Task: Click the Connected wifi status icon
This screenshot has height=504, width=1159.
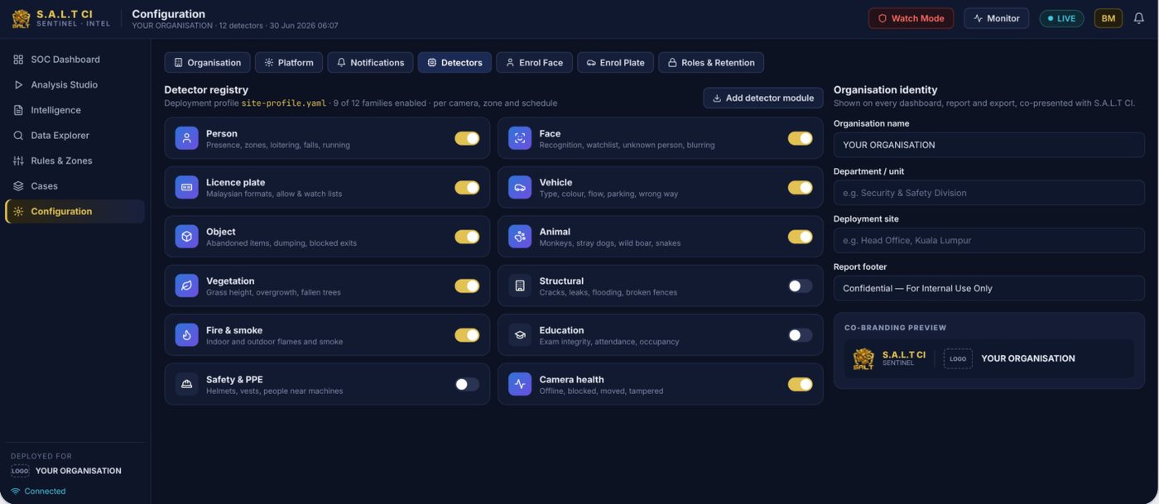Action: 16,491
